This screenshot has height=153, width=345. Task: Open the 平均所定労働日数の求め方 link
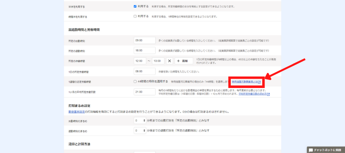pos(252,94)
